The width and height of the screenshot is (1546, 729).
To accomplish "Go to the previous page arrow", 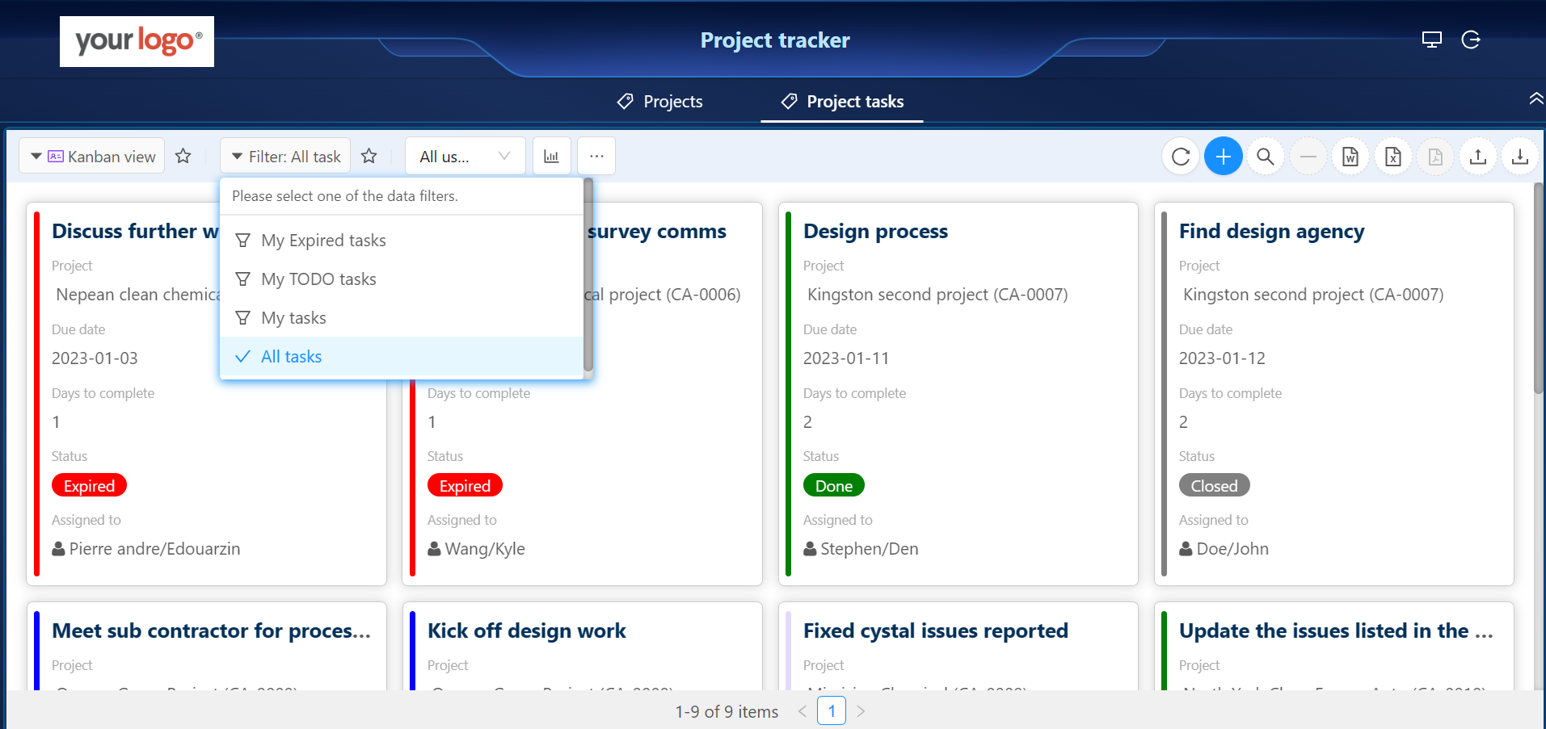I will click(x=802, y=711).
